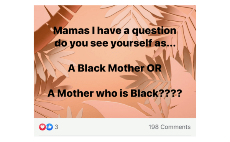The image size is (230, 142).
Task: Click the red heart Love reaction icon
Action: 42,127
